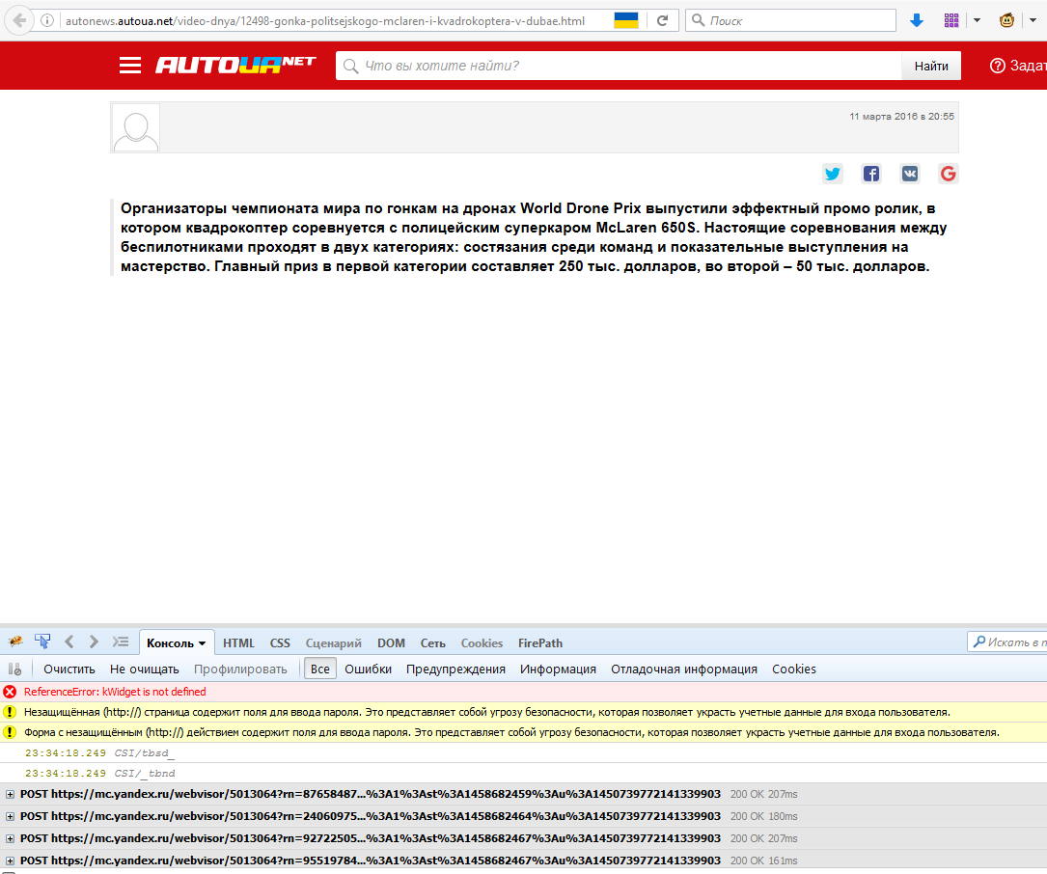Expand the first POST mc.yandex.ru request
The width and height of the screenshot is (1047, 874).
click(11, 794)
